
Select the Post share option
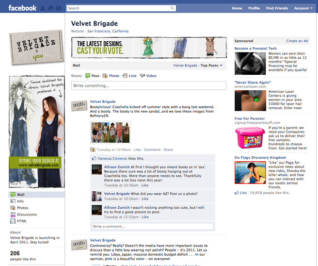point(93,76)
